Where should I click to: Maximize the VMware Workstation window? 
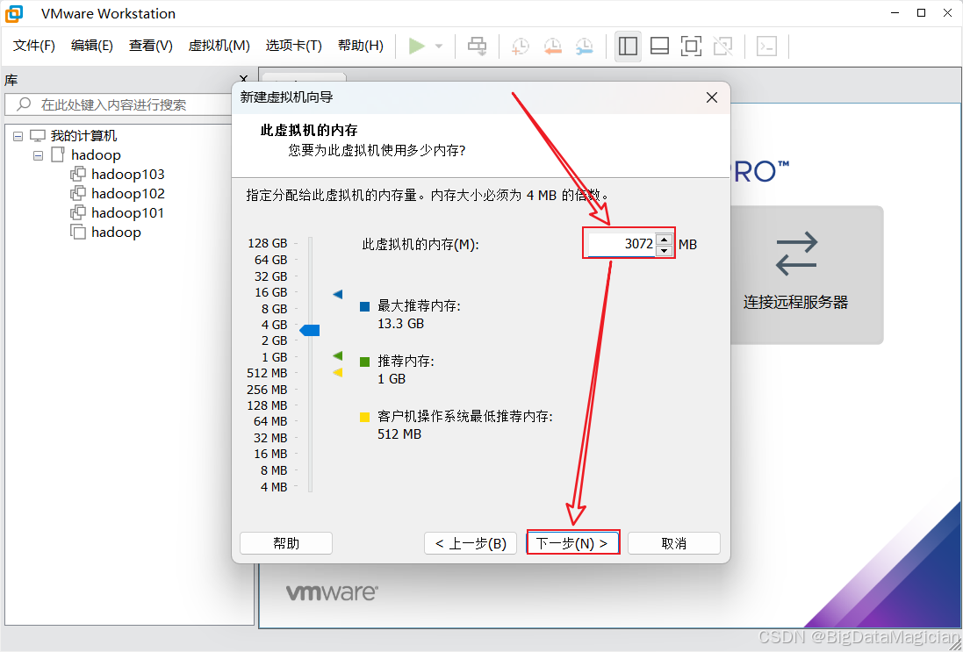coord(921,13)
